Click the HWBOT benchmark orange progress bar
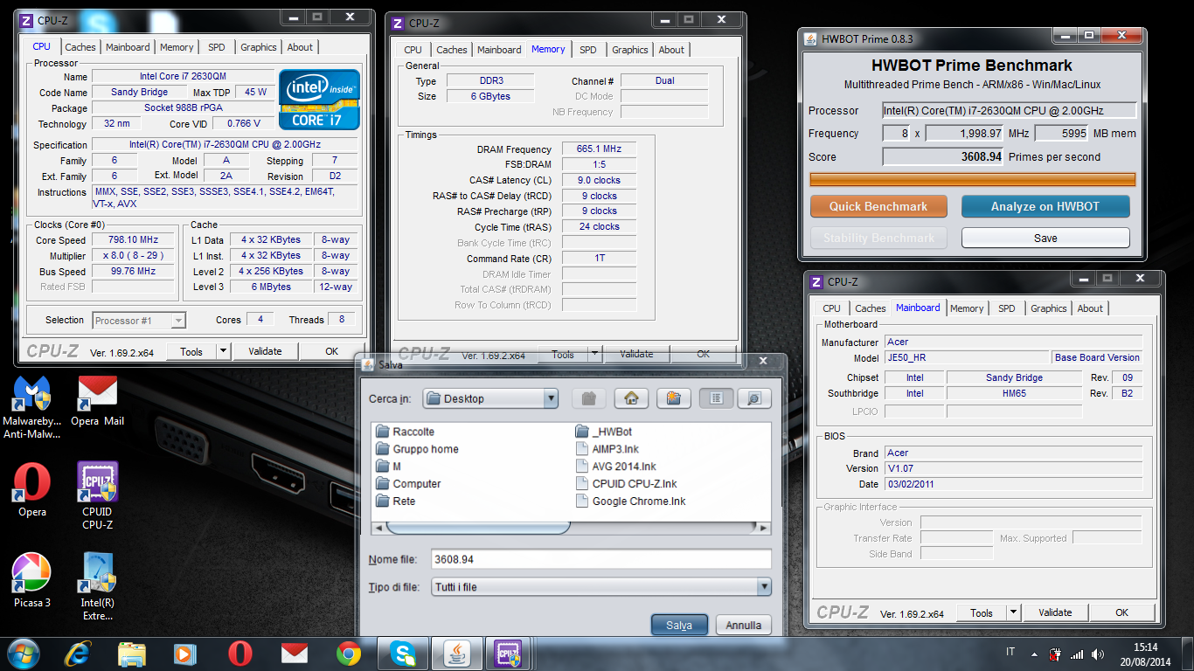Viewport: 1194px width, 671px height. (x=973, y=179)
